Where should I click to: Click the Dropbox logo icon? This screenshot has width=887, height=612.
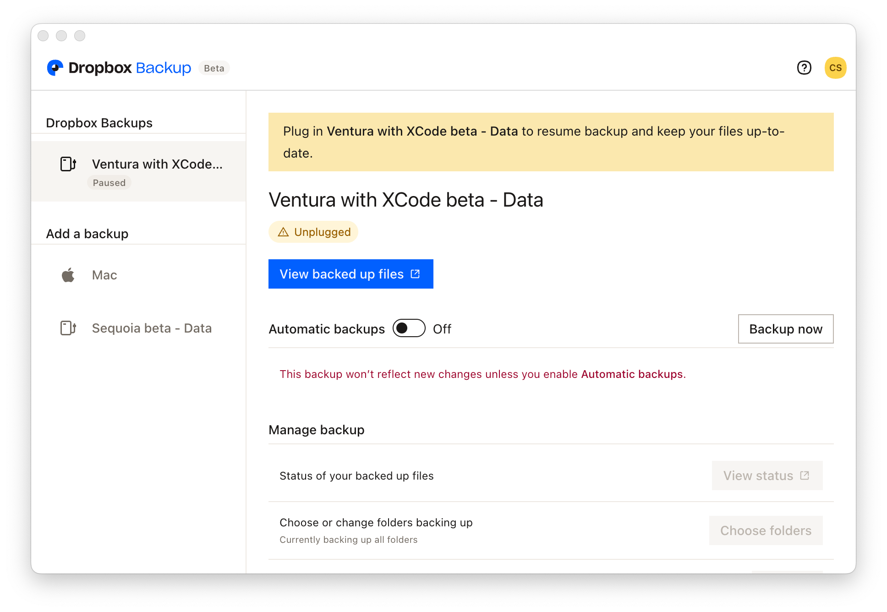click(x=55, y=68)
